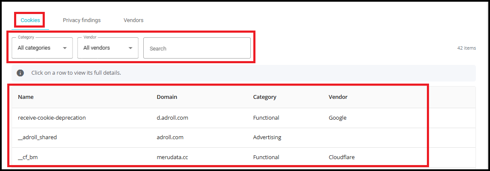Click the info icon in the hint banner
This screenshot has width=490, height=171.
point(20,73)
